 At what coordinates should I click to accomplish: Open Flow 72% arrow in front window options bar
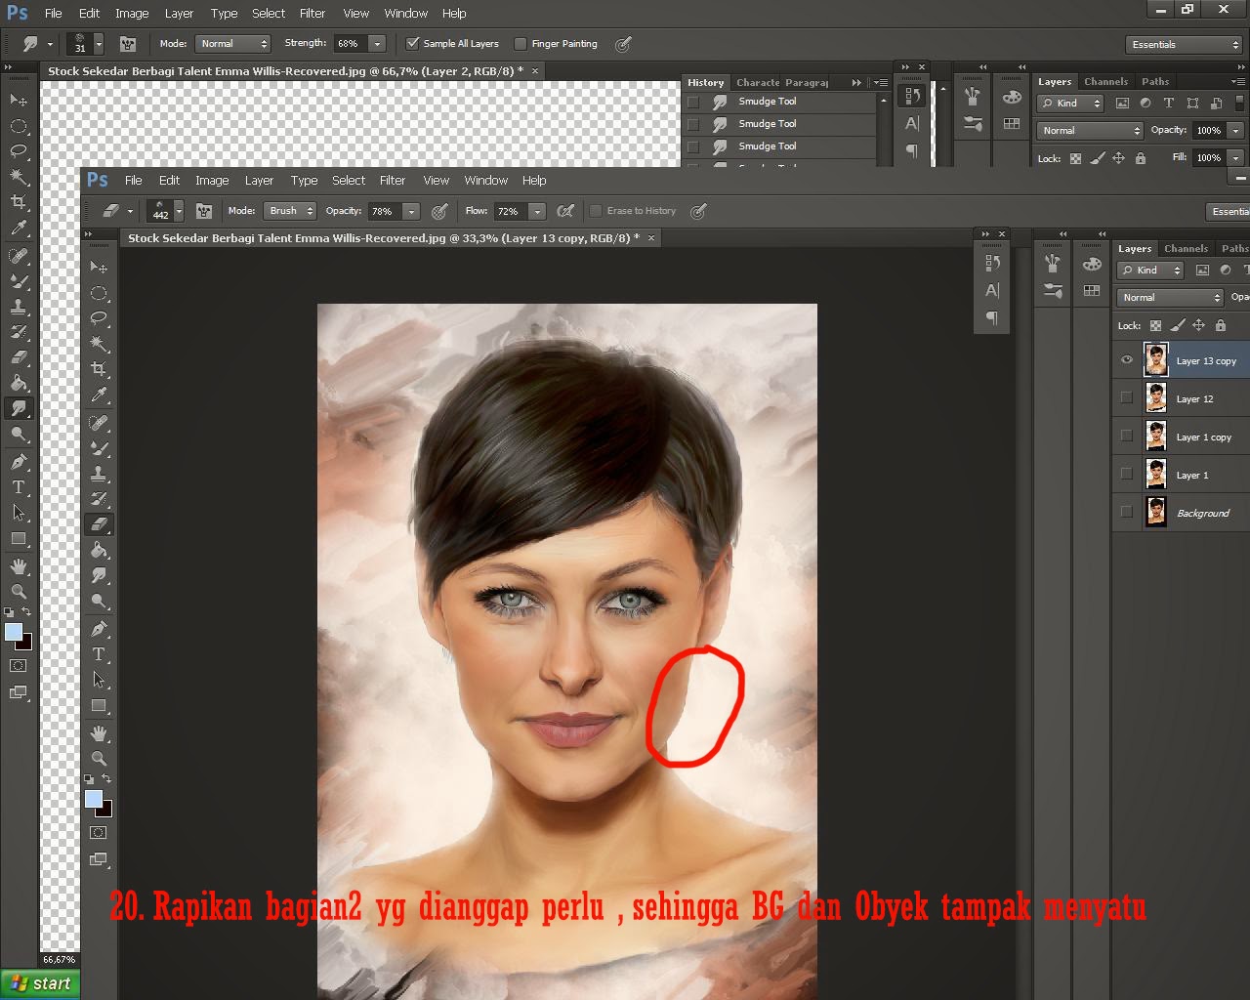point(536,211)
